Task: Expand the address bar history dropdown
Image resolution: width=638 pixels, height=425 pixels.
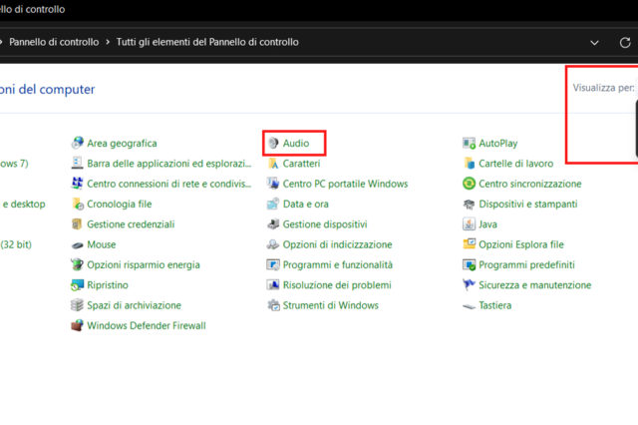Action: coord(594,42)
